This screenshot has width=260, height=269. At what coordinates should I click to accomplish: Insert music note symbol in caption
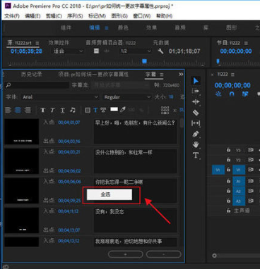tap(73, 110)
